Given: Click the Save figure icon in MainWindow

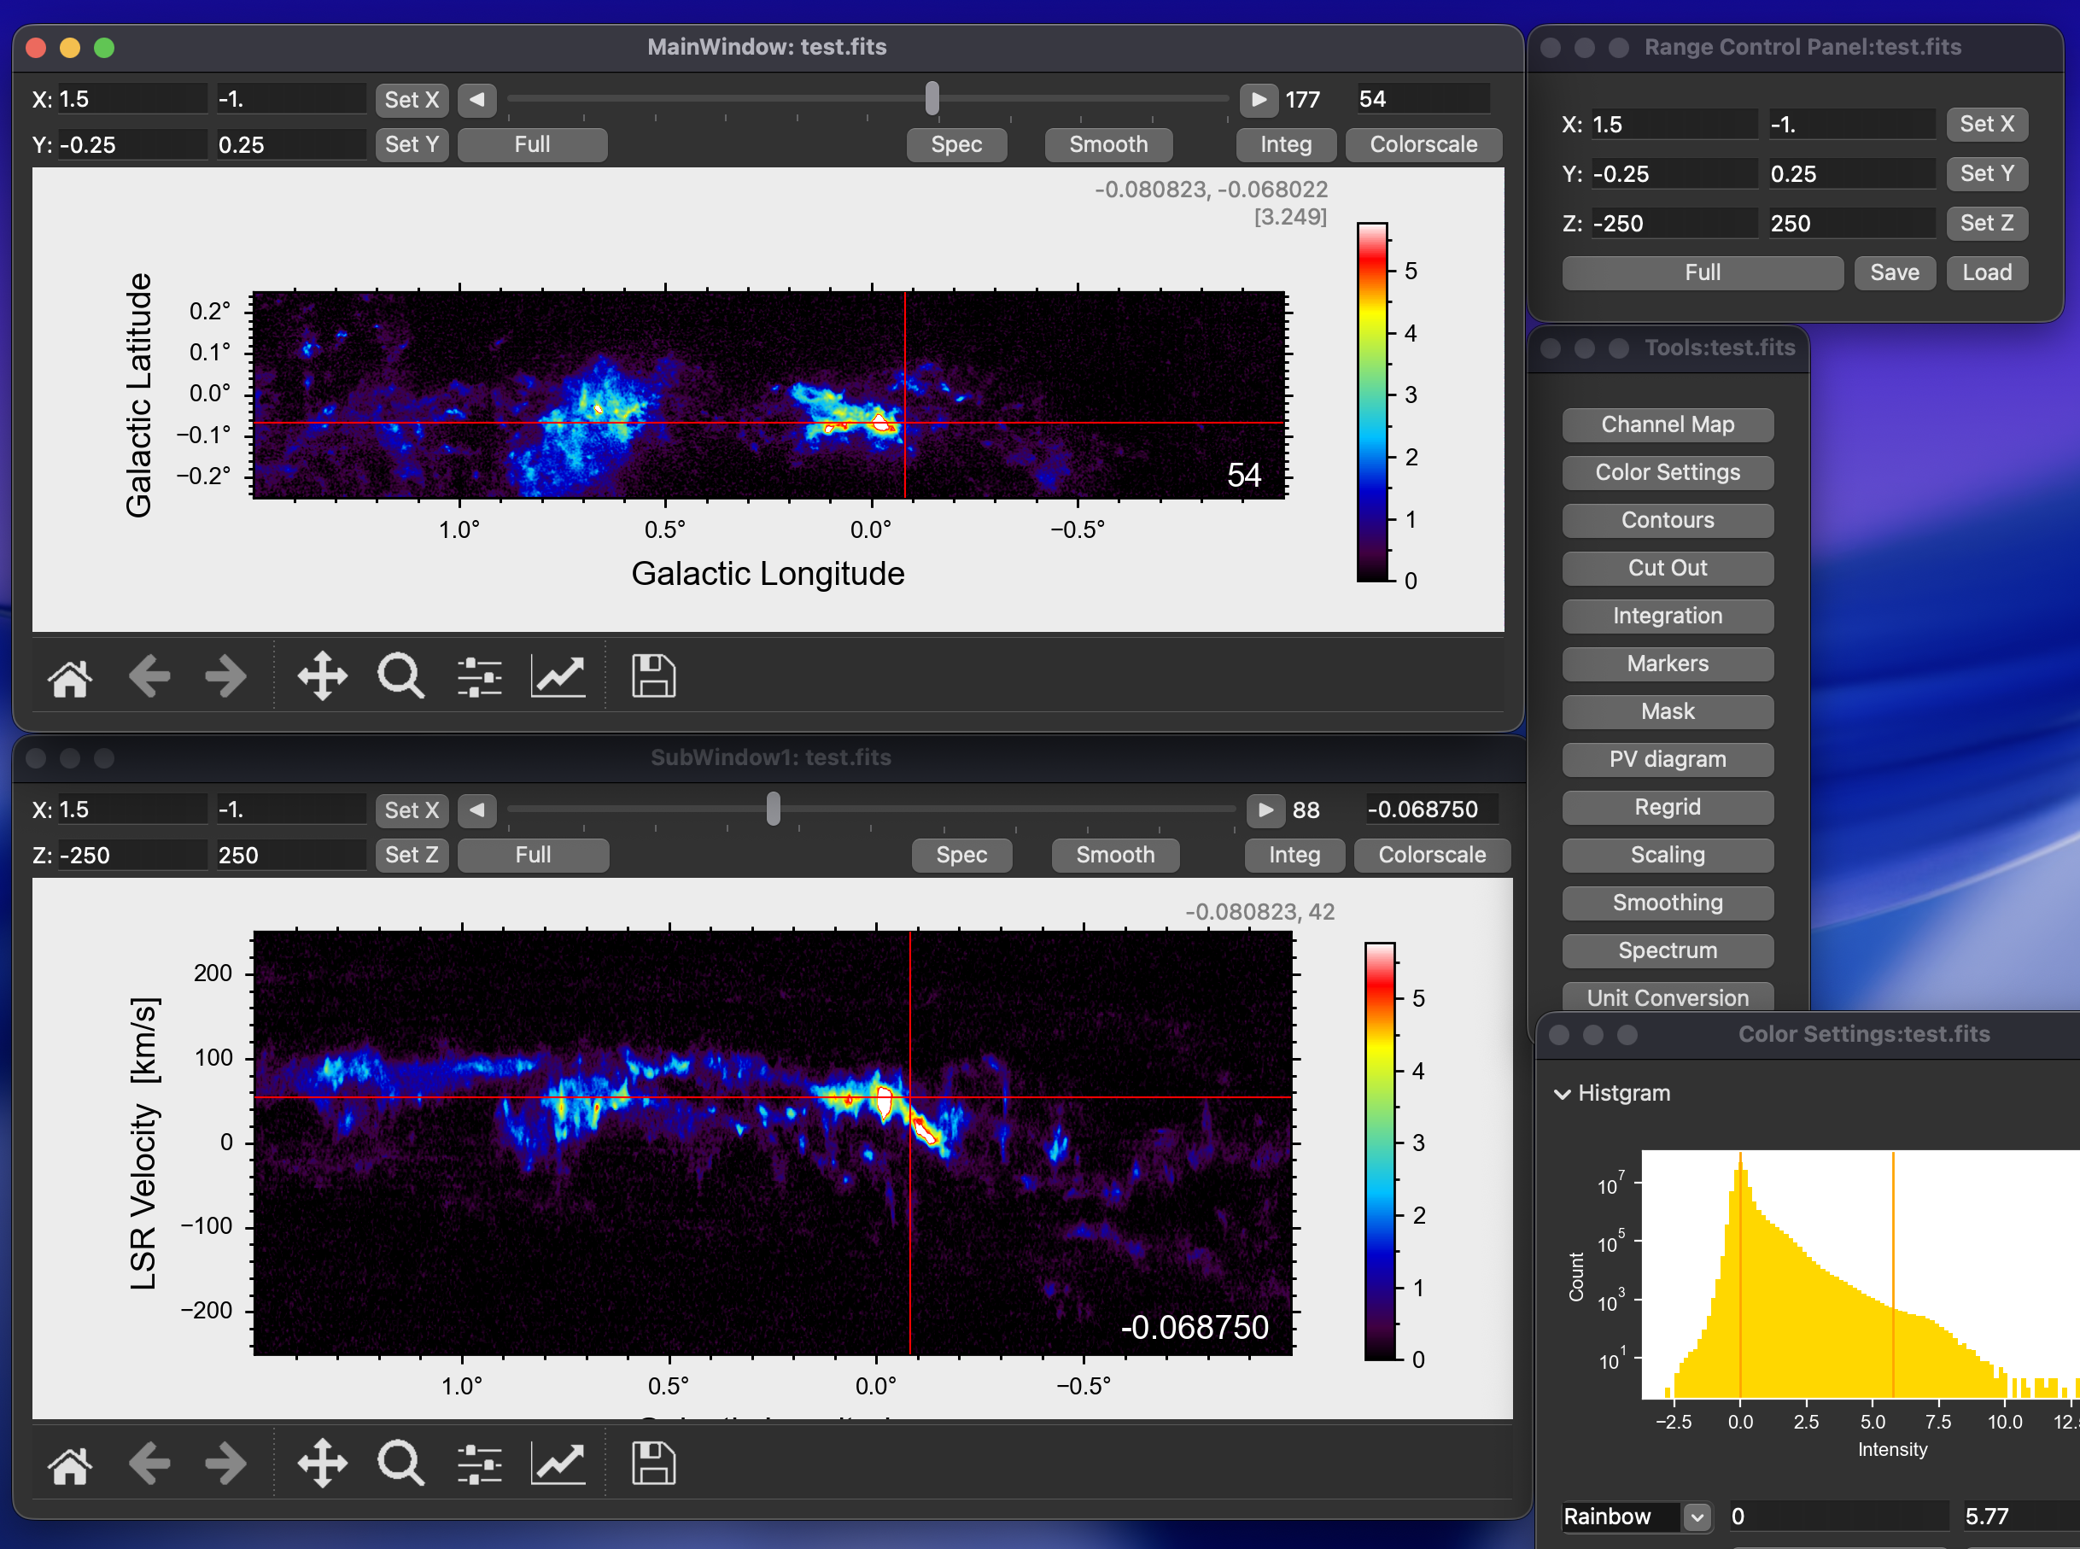Looking at the screenshot, I should (653, 677).
